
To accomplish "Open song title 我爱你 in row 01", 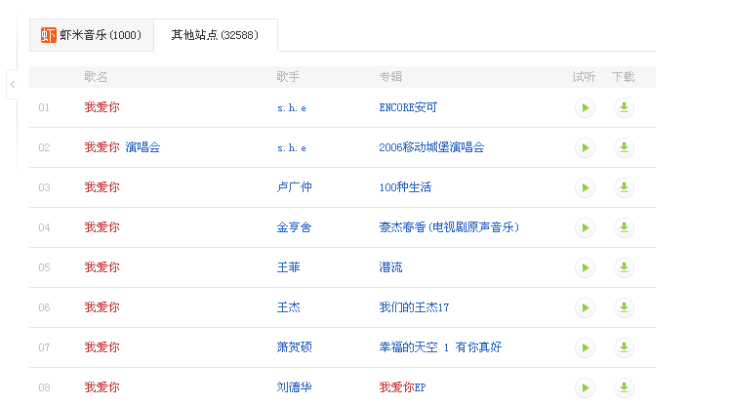I will click(102, 107).
